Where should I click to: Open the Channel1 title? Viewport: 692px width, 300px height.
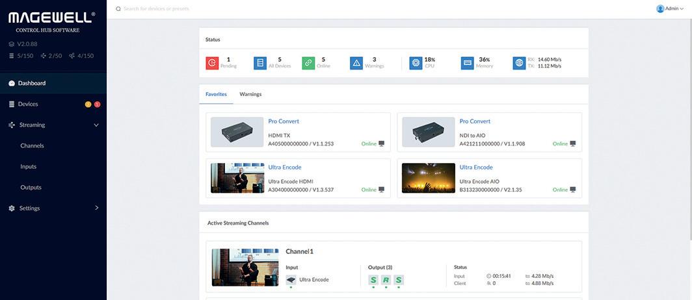[300, 251]
